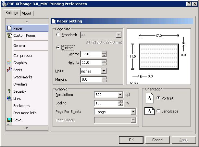The width and height of the screenshot is (199, 147).
Task: Click the Paper page icon in sidebar
Action: (x=9, y=28)
